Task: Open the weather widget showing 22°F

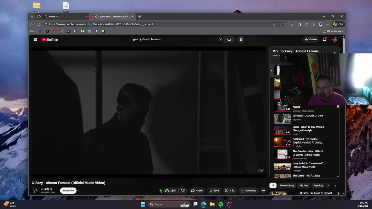Action: [x=10, y=204]
